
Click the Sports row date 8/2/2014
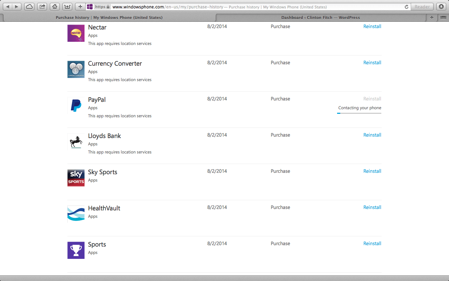click(217, 243)
